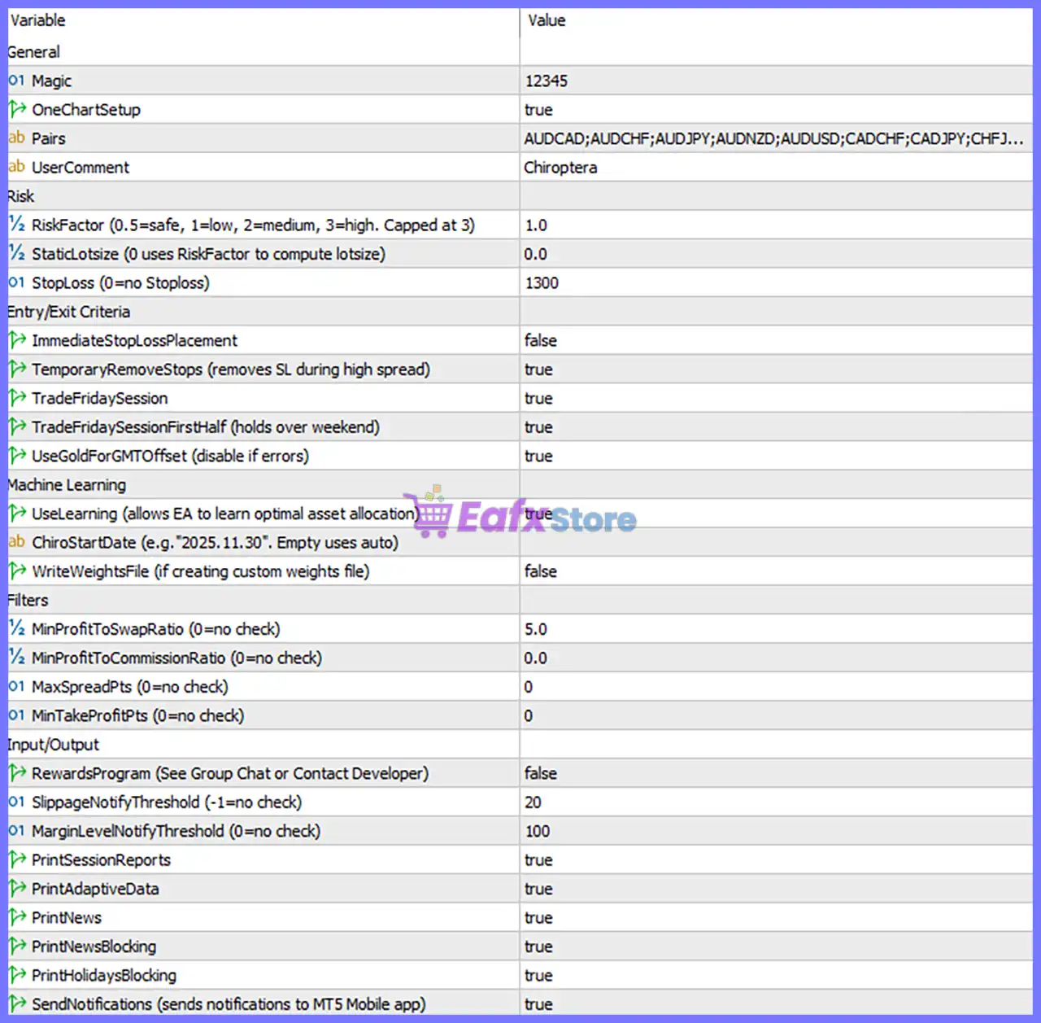Click the fraction icon beside MinProfitToCommissionRatio

(x=16, y=658)
